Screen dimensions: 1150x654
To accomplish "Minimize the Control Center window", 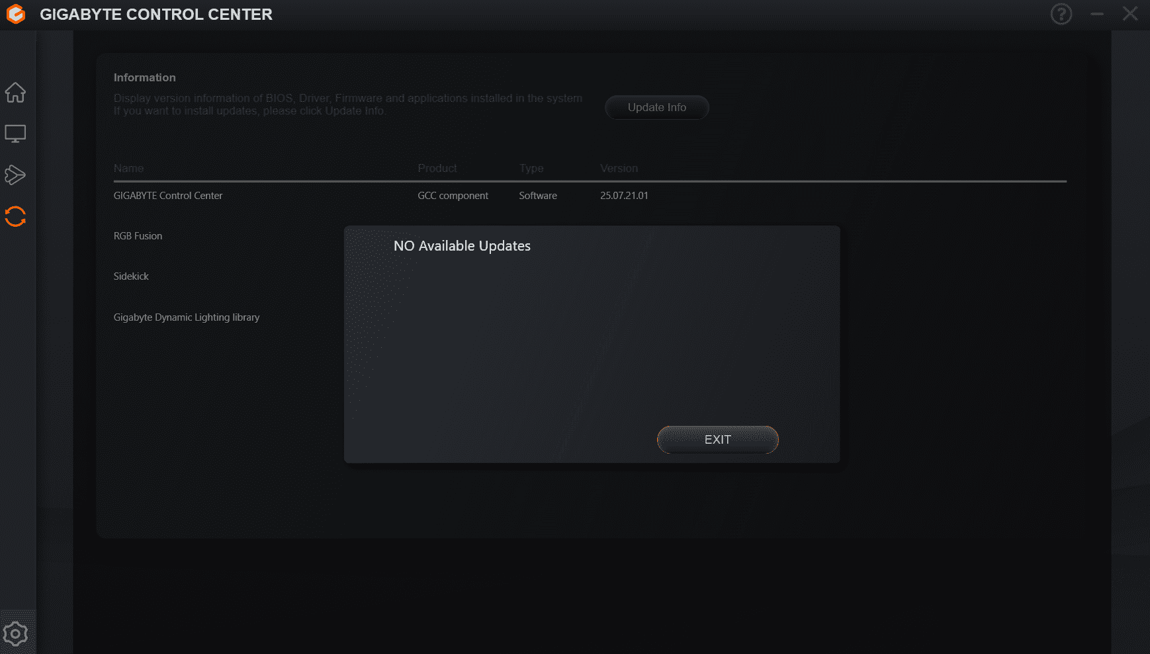I will click(x=1097, y=14).
